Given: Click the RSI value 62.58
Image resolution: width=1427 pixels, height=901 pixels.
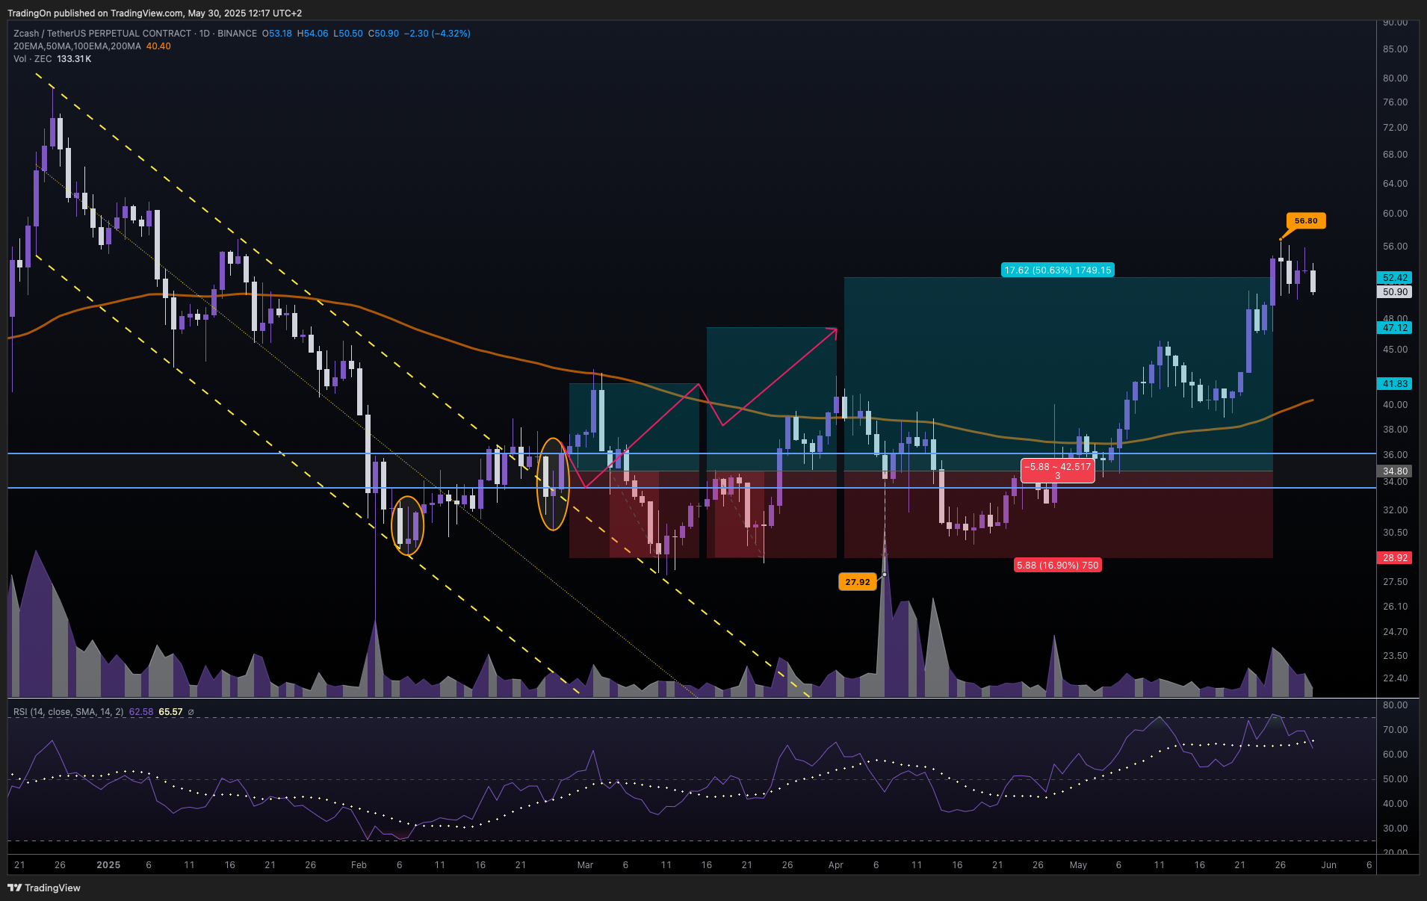Looking at the screenshot, I should point(141,712).
